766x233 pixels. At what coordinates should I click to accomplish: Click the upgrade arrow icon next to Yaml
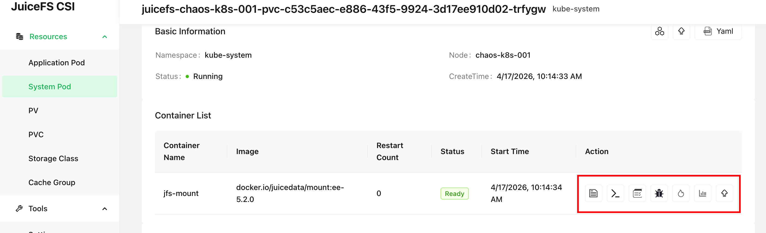[x=681, y=31]
